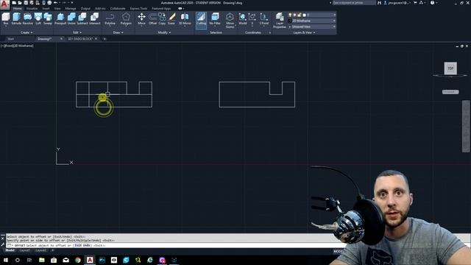Click the Union solid editing tool
This screenshot has height=265, width=471.
(x=71, y=18)
